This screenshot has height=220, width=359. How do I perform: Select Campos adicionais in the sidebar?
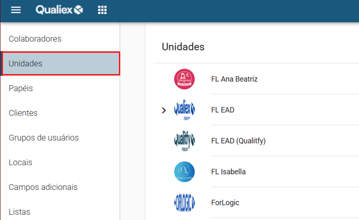pos(43,187)
